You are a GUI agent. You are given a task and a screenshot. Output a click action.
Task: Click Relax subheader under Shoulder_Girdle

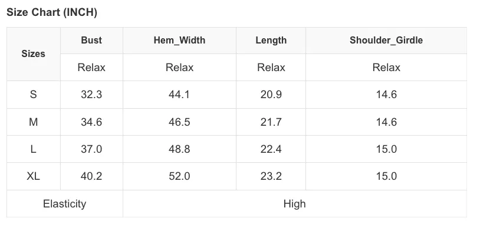coord(386,68)
